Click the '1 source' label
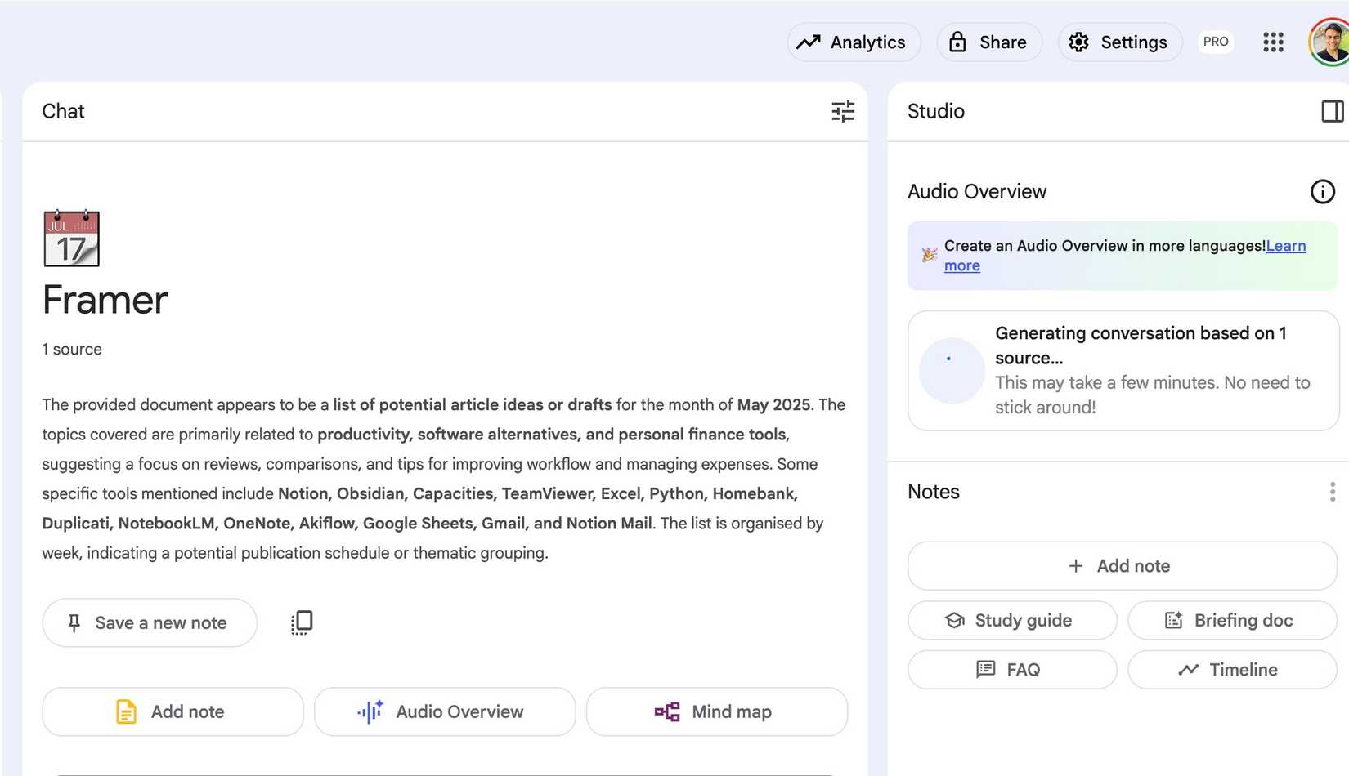 (72, 350)
